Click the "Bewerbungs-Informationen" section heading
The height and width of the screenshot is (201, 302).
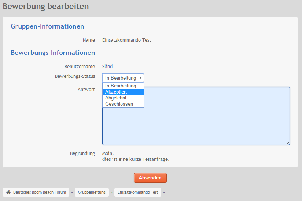53,53
